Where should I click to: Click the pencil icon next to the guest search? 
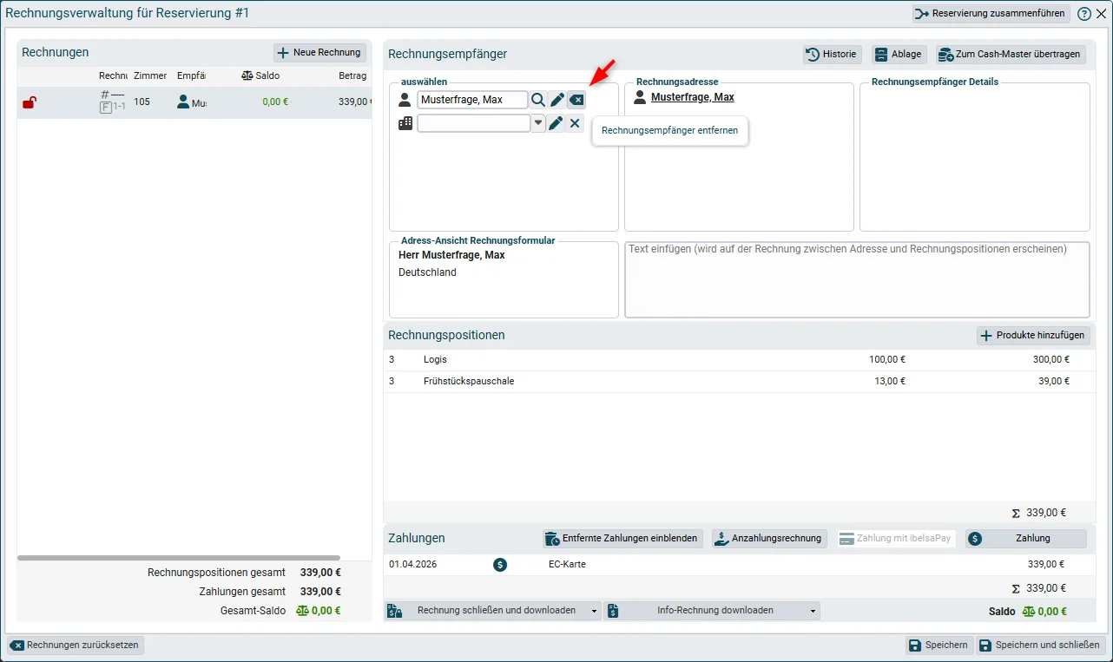point(557,100)
